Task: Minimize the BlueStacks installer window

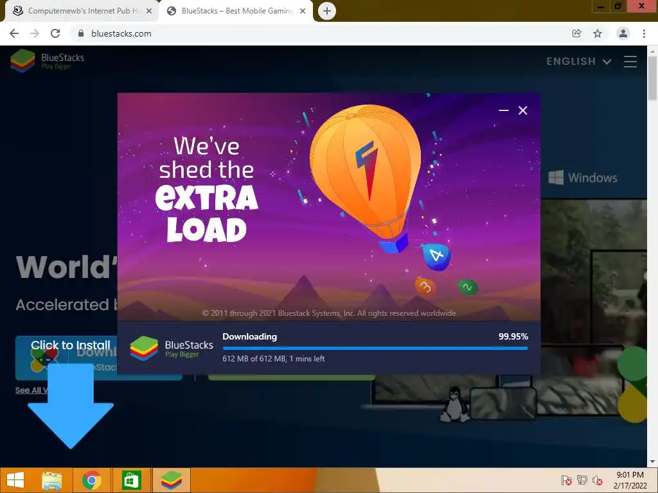Action: (x=504, y=110)
